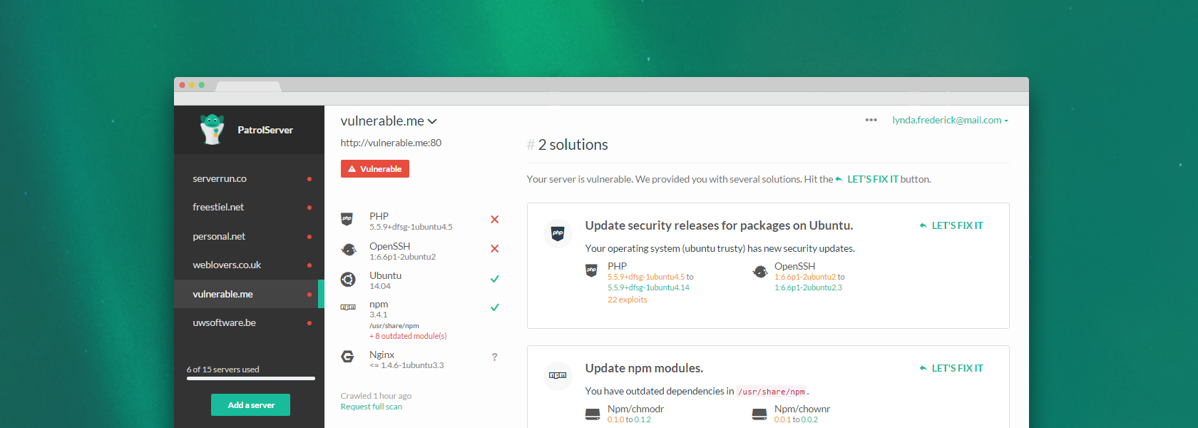Click the 2 solutions heading
Image resolution: width=1198 pixels, height=428 pixels.
coord(573,145)
